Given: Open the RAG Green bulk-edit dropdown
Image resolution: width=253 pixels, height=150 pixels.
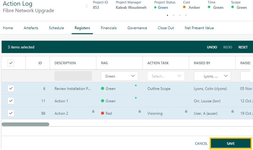Looking at the screenshot, I should pos(120,76).
